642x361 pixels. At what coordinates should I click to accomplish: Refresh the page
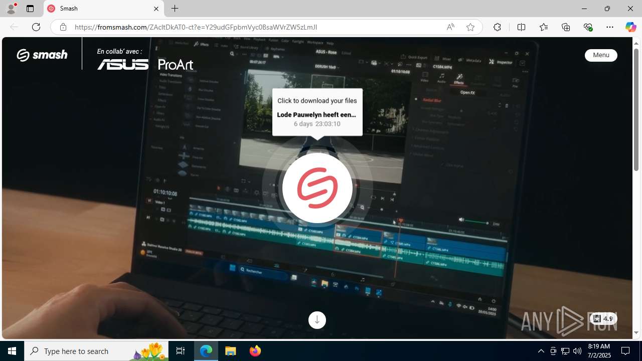[x=36, y=27]
